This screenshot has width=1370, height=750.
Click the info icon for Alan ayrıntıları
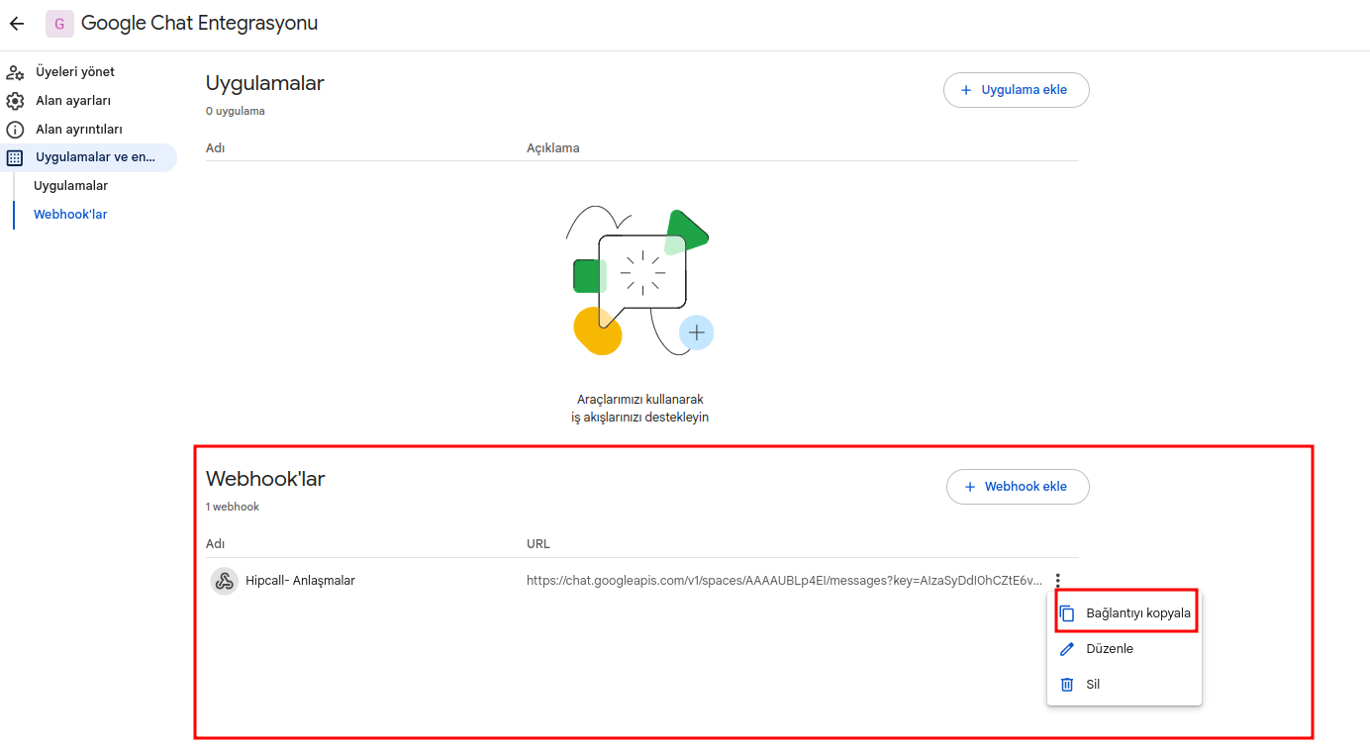tap(15, 130)
